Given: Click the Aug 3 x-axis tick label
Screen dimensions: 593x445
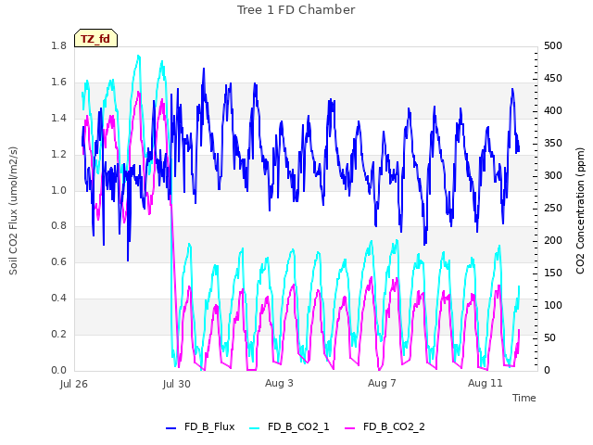Looking at the screenshot, I should point(279,383).
